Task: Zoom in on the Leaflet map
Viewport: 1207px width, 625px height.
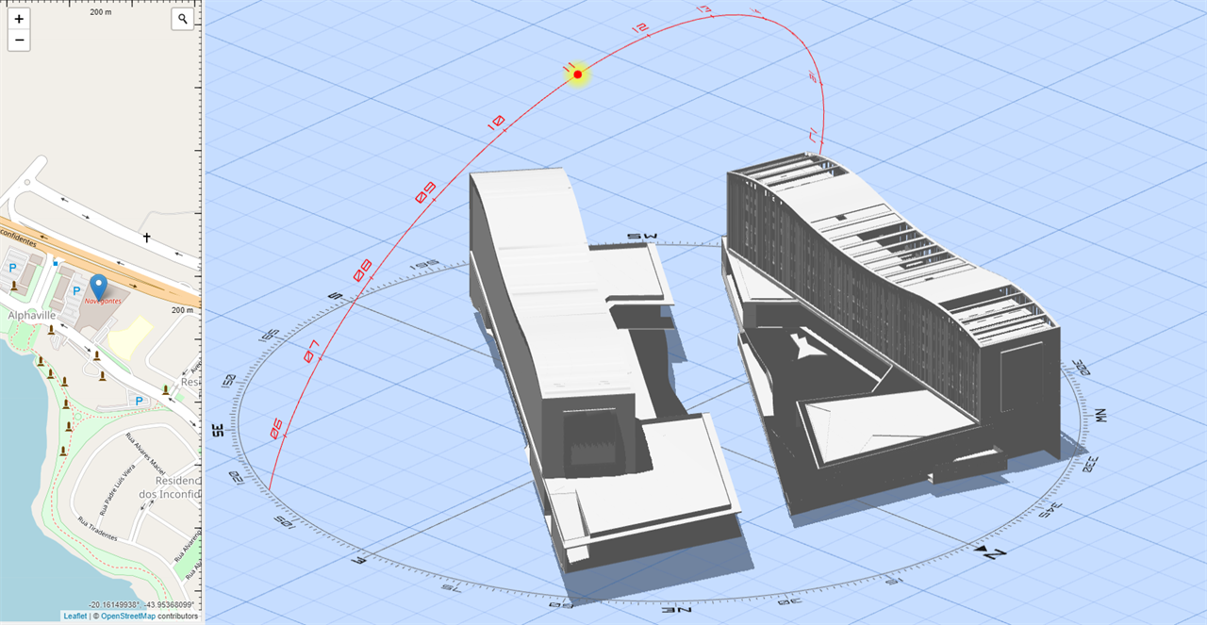Action: [x=19, y=19]
